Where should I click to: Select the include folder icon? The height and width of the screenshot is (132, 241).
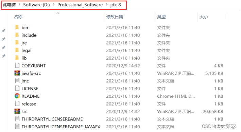pos(17,35)
